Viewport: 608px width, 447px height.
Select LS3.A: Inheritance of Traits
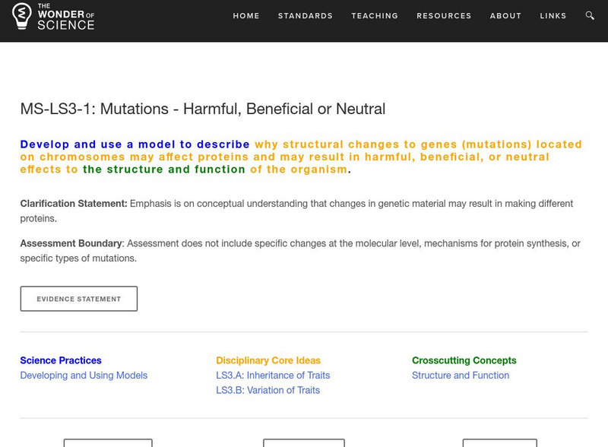273,374
